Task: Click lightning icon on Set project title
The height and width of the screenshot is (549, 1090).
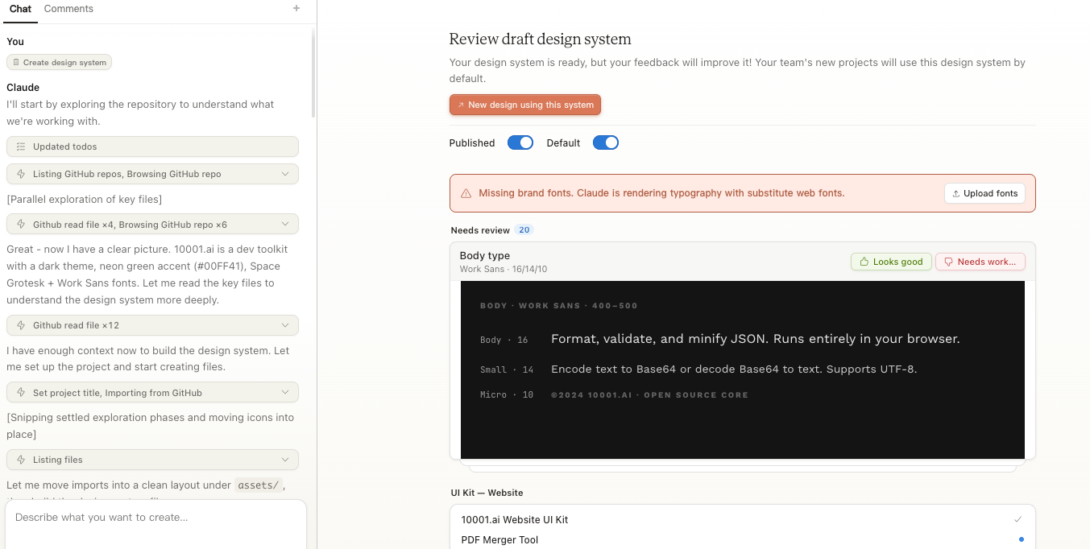Action: click(21, 393)
